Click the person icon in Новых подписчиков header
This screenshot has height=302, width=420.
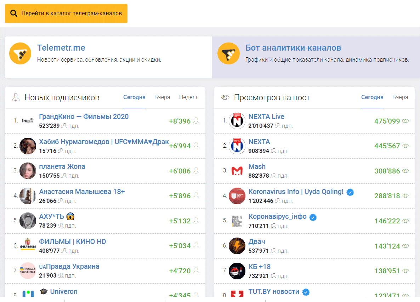16,97
